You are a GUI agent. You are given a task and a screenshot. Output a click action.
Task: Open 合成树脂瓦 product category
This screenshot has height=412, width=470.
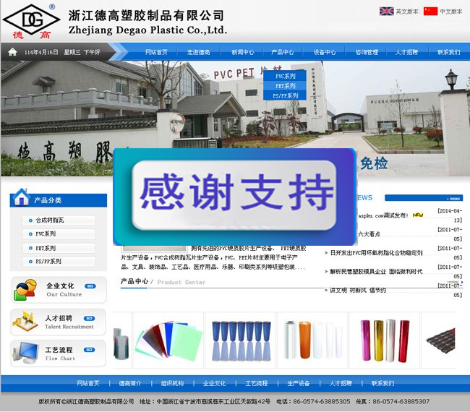click(x=59, y=220)
